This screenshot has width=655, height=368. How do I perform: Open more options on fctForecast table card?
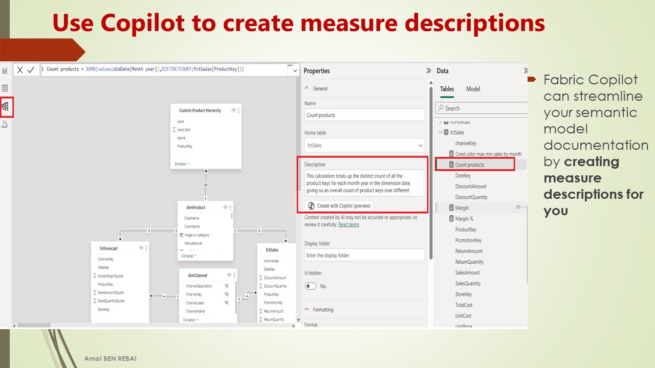[x=146, y=248]
